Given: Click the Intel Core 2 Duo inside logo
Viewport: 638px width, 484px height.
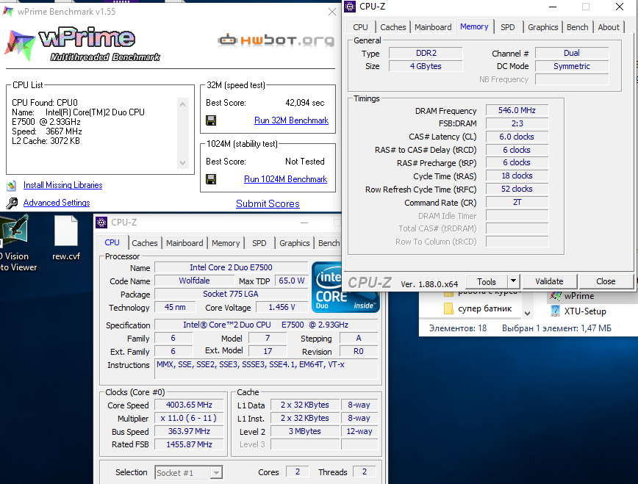Looking at the screenshot, I should pyautogui.click(x=345, y=288).
